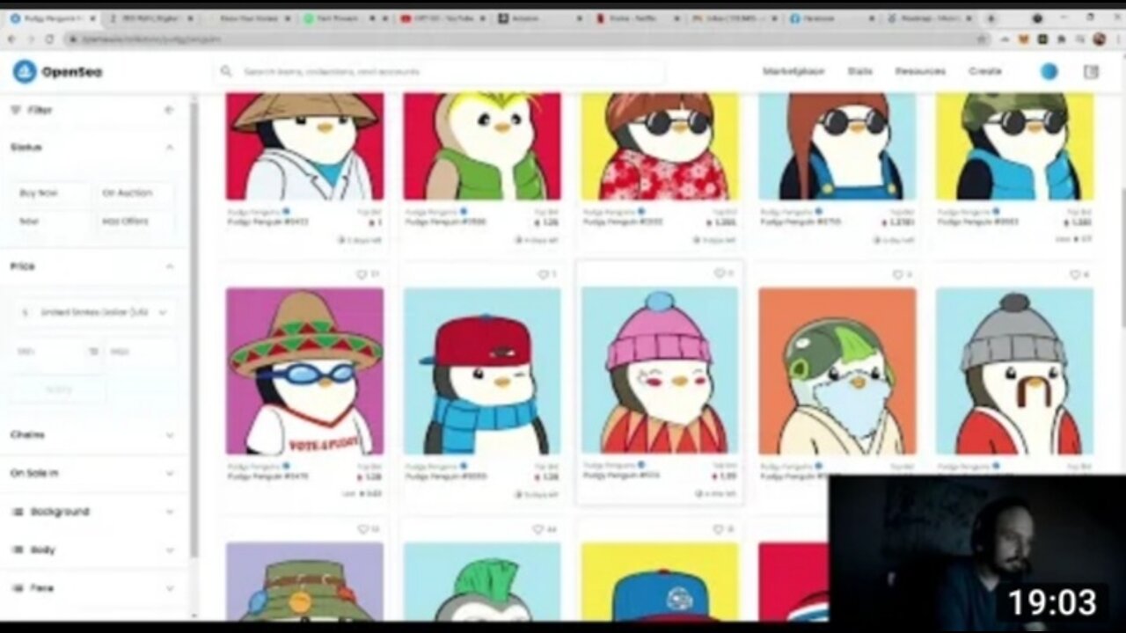Open the United States Dollar currency dropdown
The width and height of the screenshot is (1126, 633).
tap(93, 312)
